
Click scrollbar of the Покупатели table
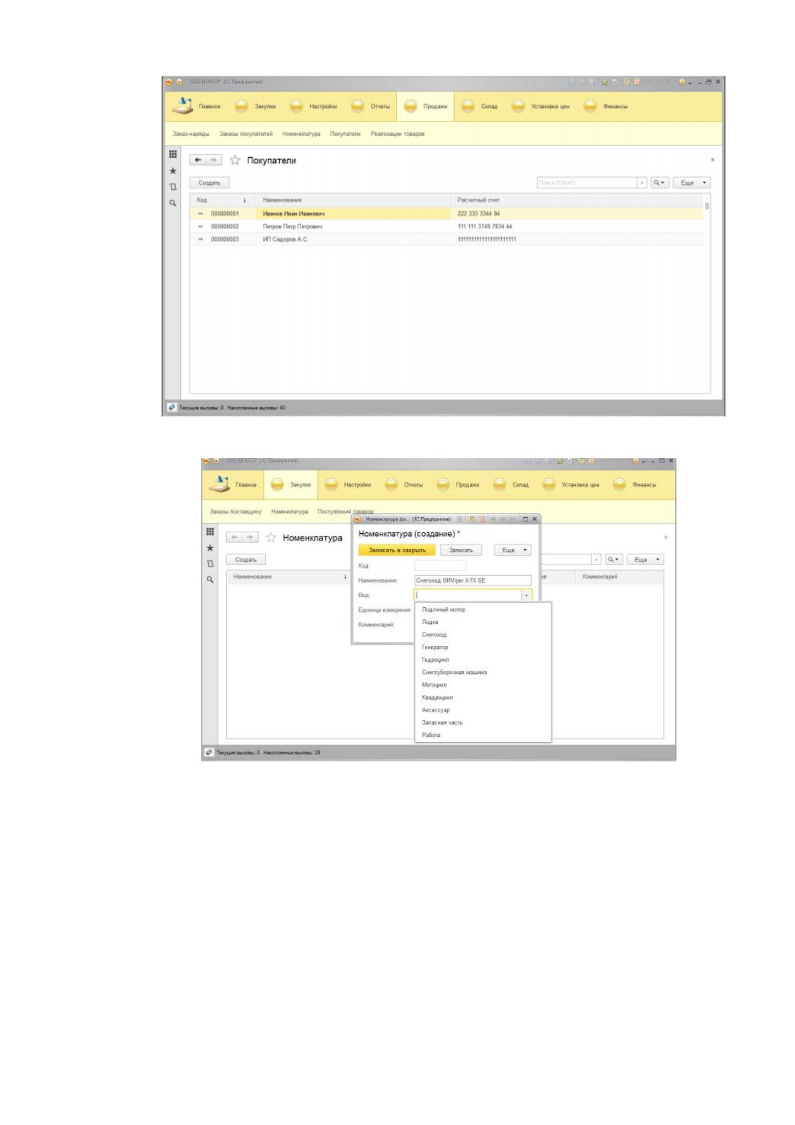707,294
